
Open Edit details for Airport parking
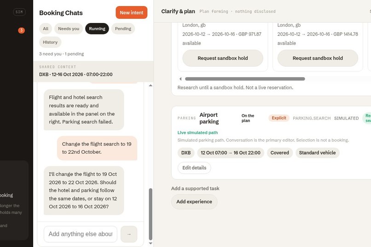coord(194,168)
